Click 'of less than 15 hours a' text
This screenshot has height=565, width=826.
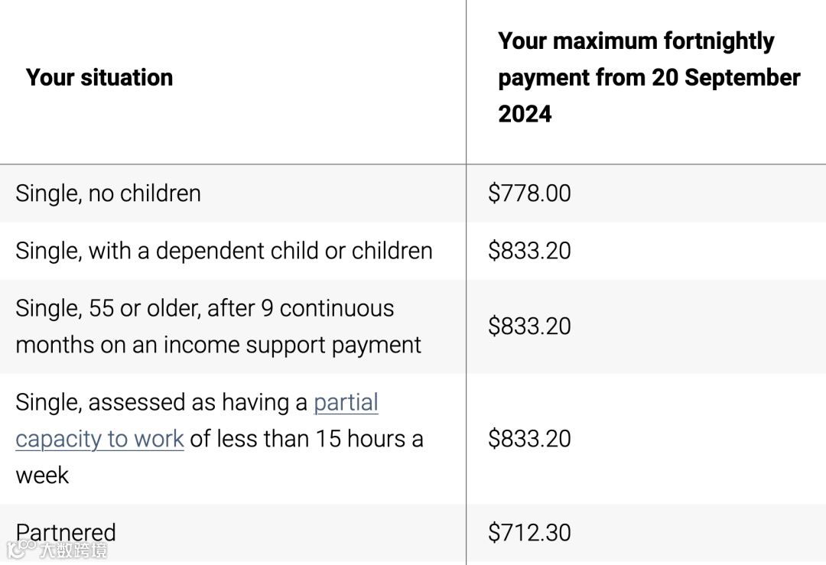point(307,439)
